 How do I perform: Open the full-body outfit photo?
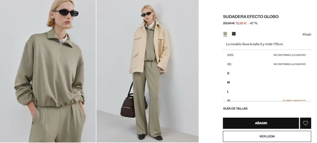pos(147,71)
